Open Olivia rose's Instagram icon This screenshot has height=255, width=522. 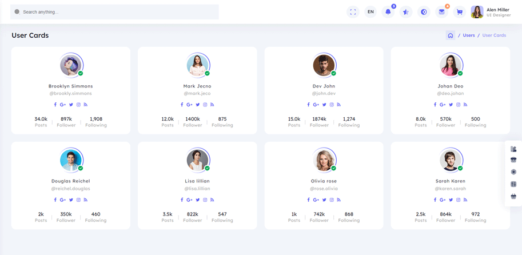click(x=332, y=200)
